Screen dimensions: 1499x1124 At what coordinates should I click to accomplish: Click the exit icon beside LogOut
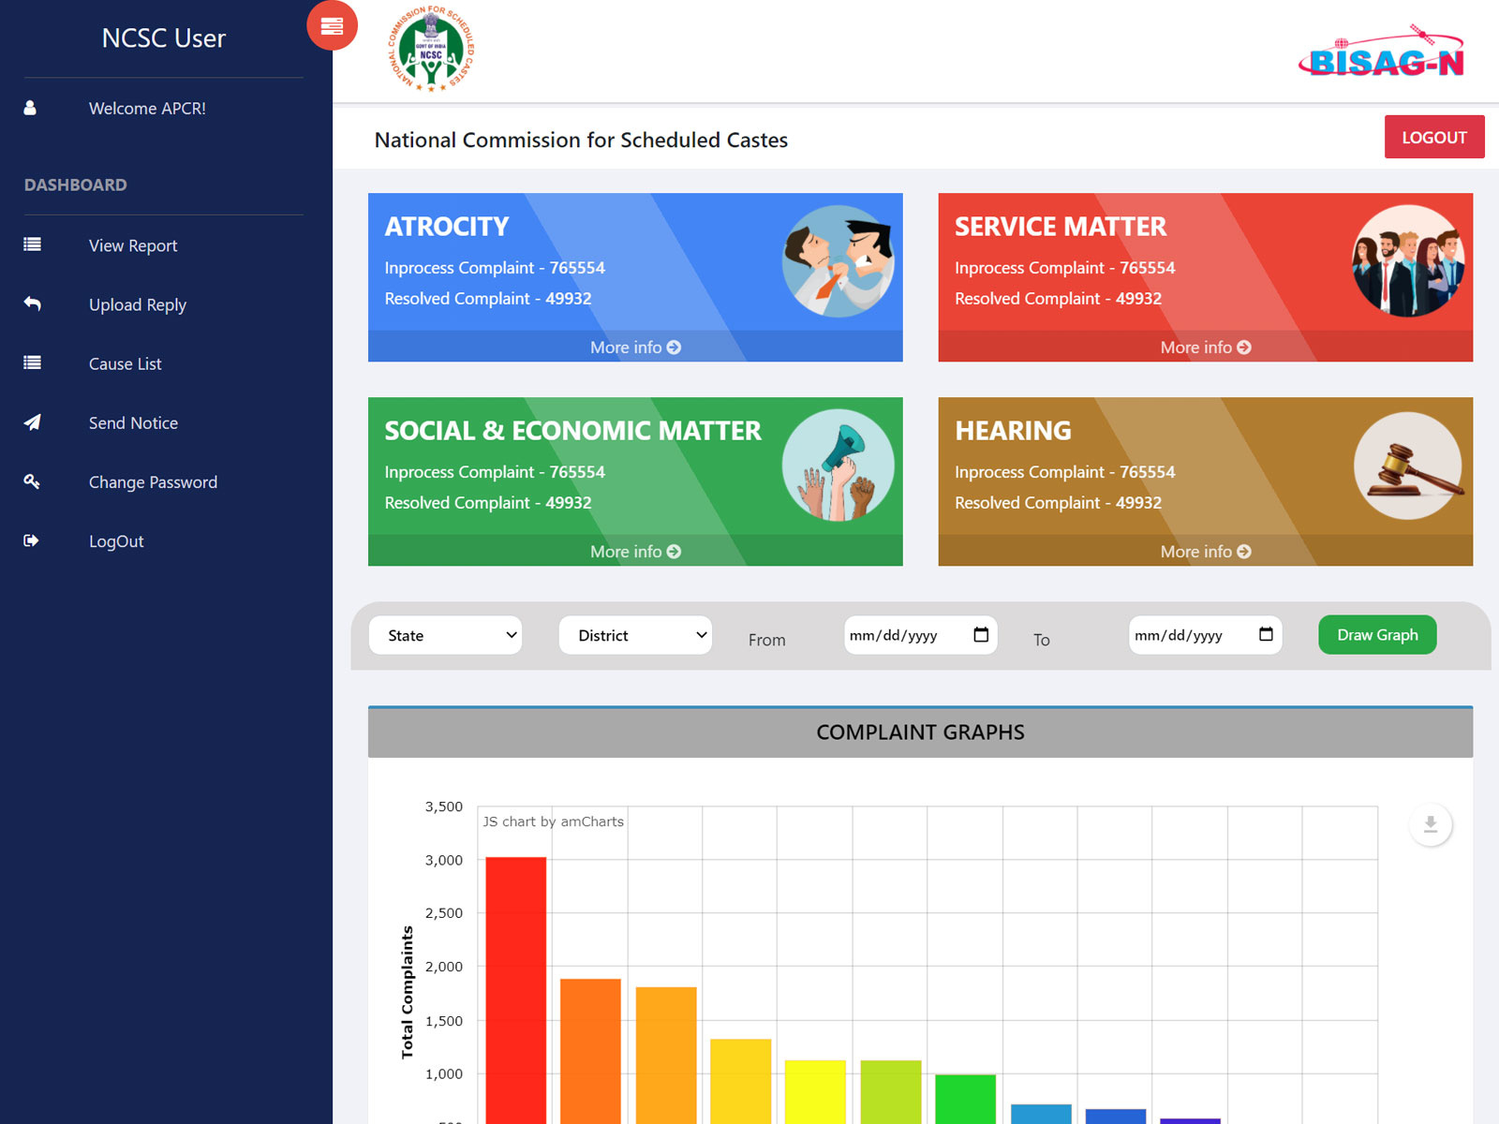[30, 540]
